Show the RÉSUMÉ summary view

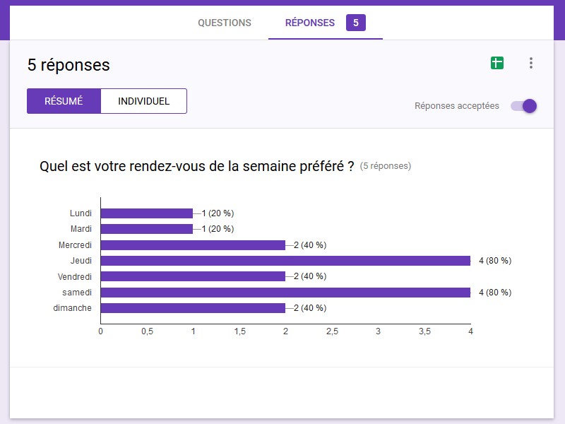click(x=64, y=101)
